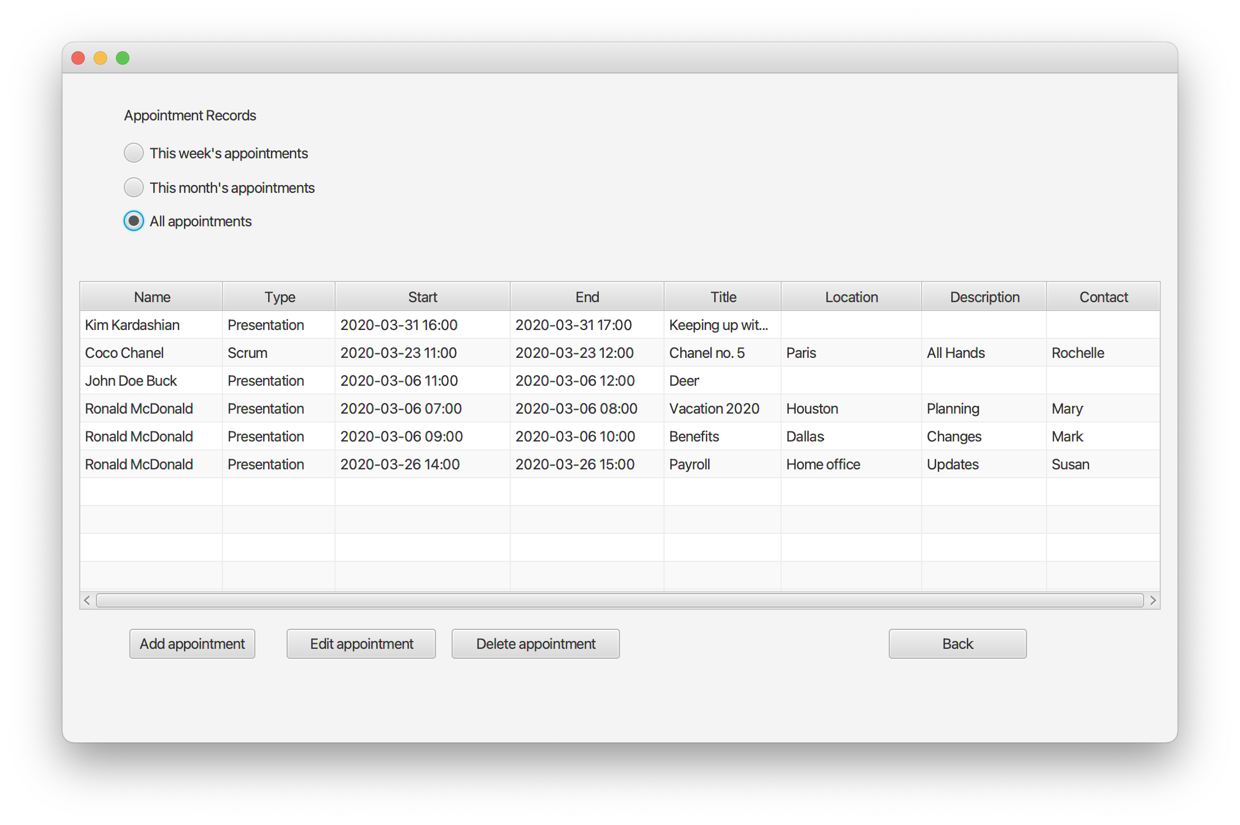Viewport: 1240px width, 825px height.
Task: Click the Add appointment button
Action: coord(192,644)
